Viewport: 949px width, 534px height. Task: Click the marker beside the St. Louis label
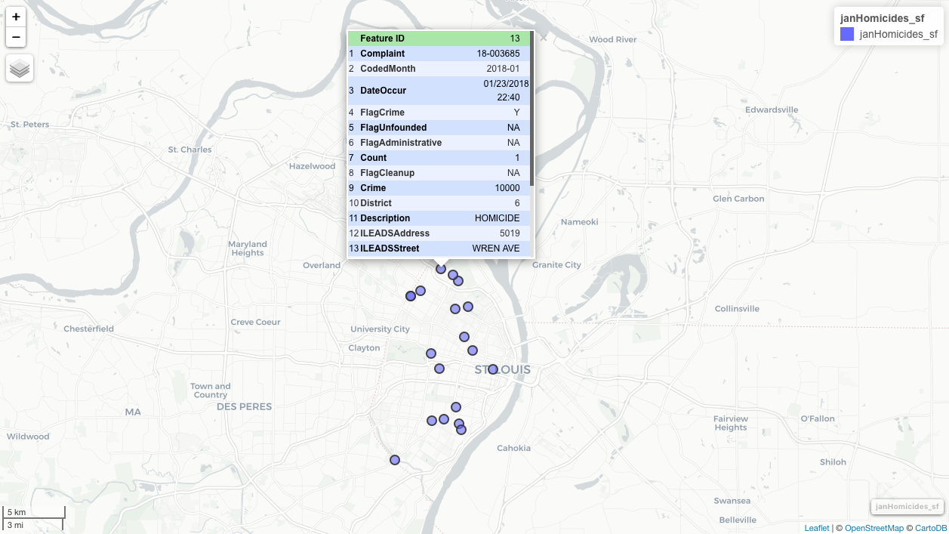493,369
